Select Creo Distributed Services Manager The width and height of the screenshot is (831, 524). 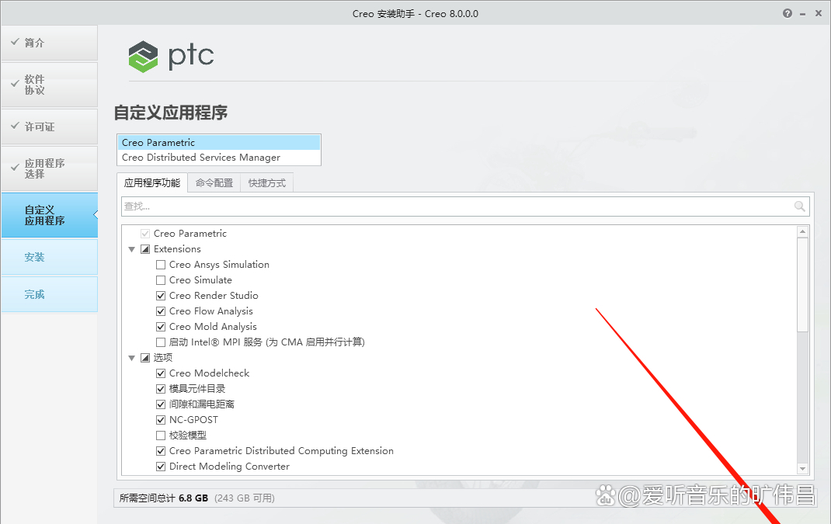[219, 158]
